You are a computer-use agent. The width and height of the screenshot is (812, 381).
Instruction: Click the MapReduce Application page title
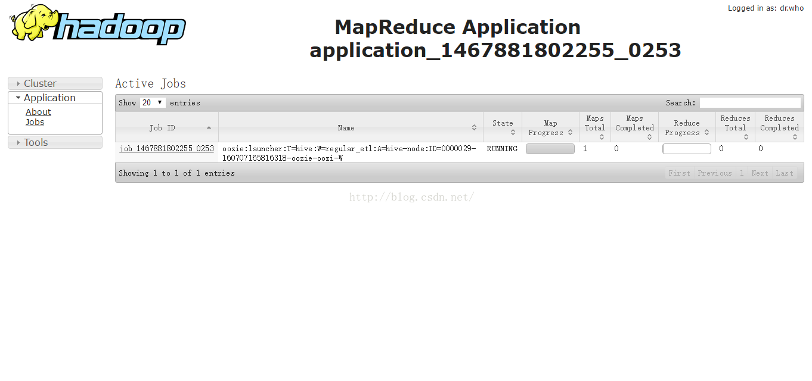(x=495, y=39)
